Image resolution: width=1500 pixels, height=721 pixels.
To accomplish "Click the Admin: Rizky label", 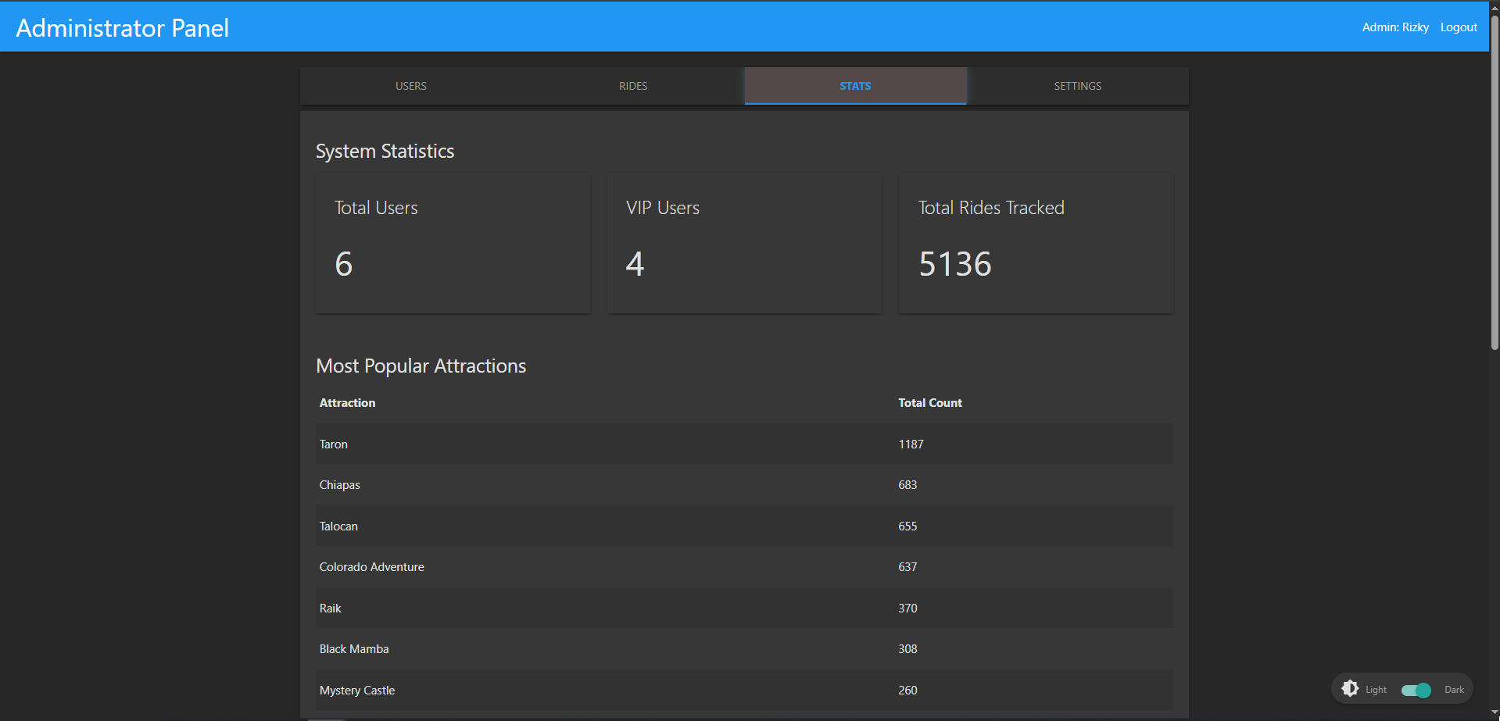I will pos(1395,27).
